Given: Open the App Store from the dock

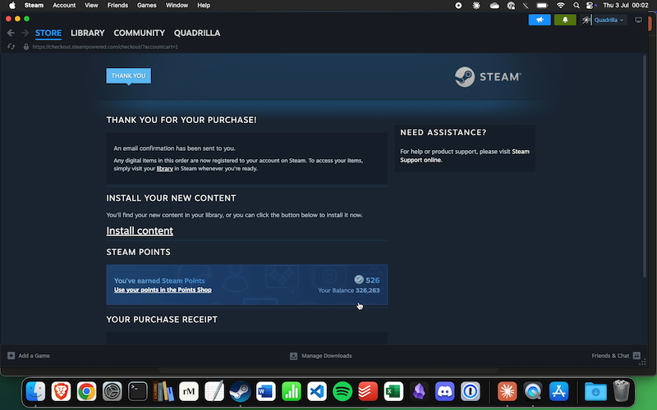Looking at the screenshot, I should click(558, 392).
